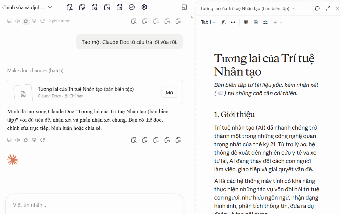Export chat to Markdown from top toolbar
Image resolution: width=340 pixels, height=214 pixels.
[x=107, y=7]
